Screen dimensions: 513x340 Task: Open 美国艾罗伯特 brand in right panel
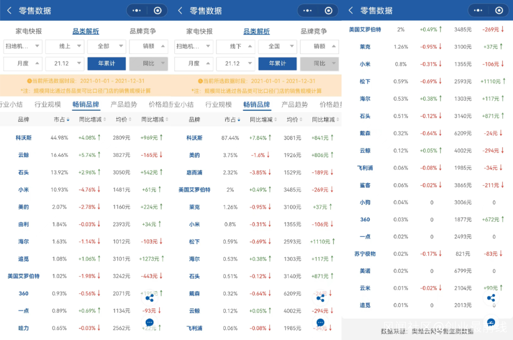pos(365,29)
